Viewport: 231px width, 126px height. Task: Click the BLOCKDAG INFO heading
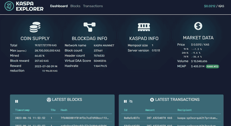click(89, 38)
